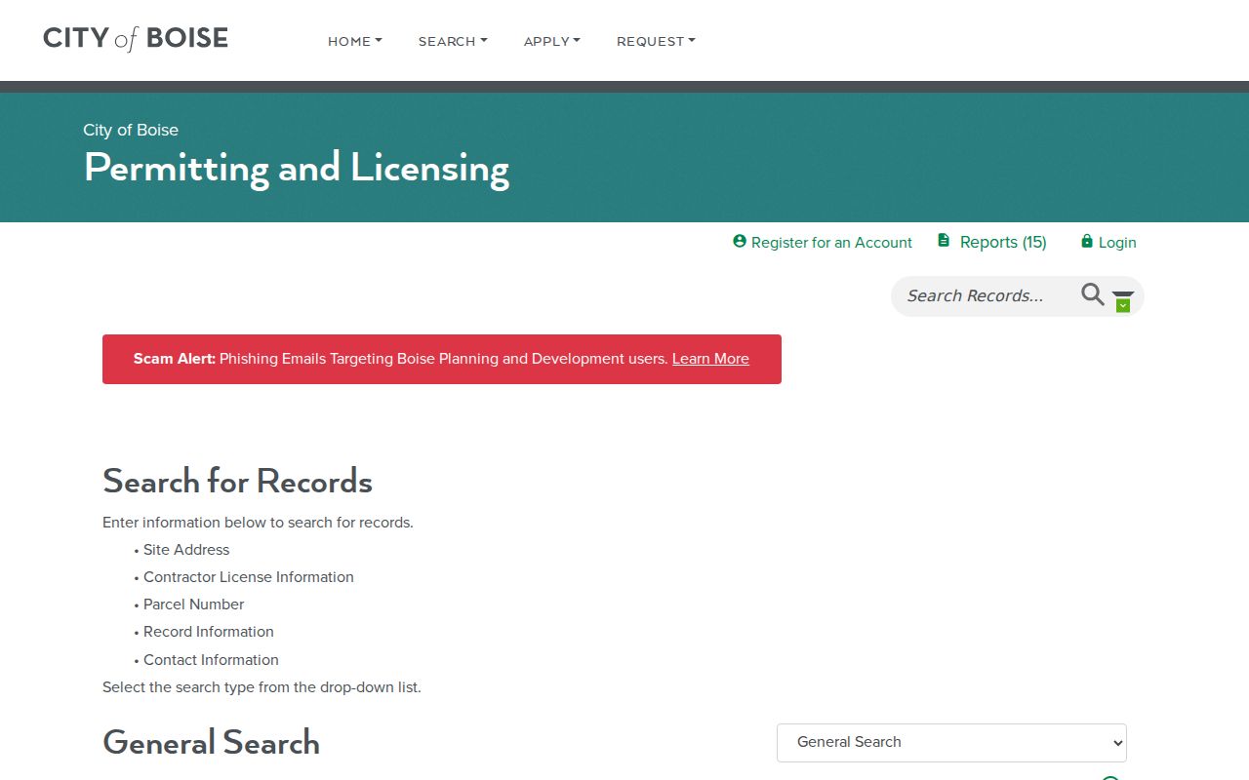
Task: Open the REQUEST menu
Action: [656, 41]
